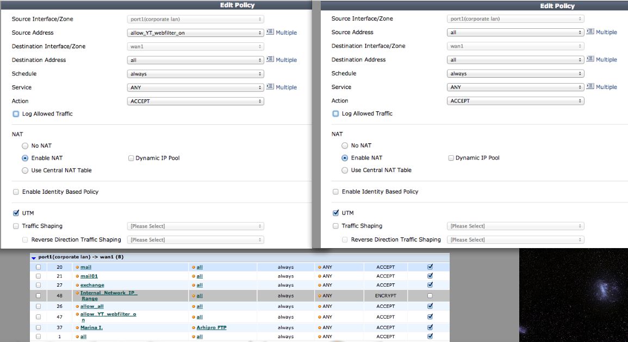The height and width of the screenshot is (342, 628).
Task: Click policy ID 47 cell
Action: (59, 317)
